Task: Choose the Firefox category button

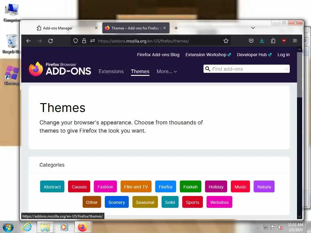Action: [166, 187]
